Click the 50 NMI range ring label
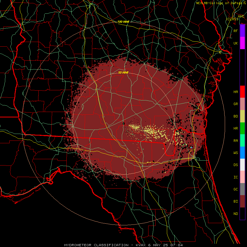The width and height of the screenshot is (247, 247). [123, 72]
